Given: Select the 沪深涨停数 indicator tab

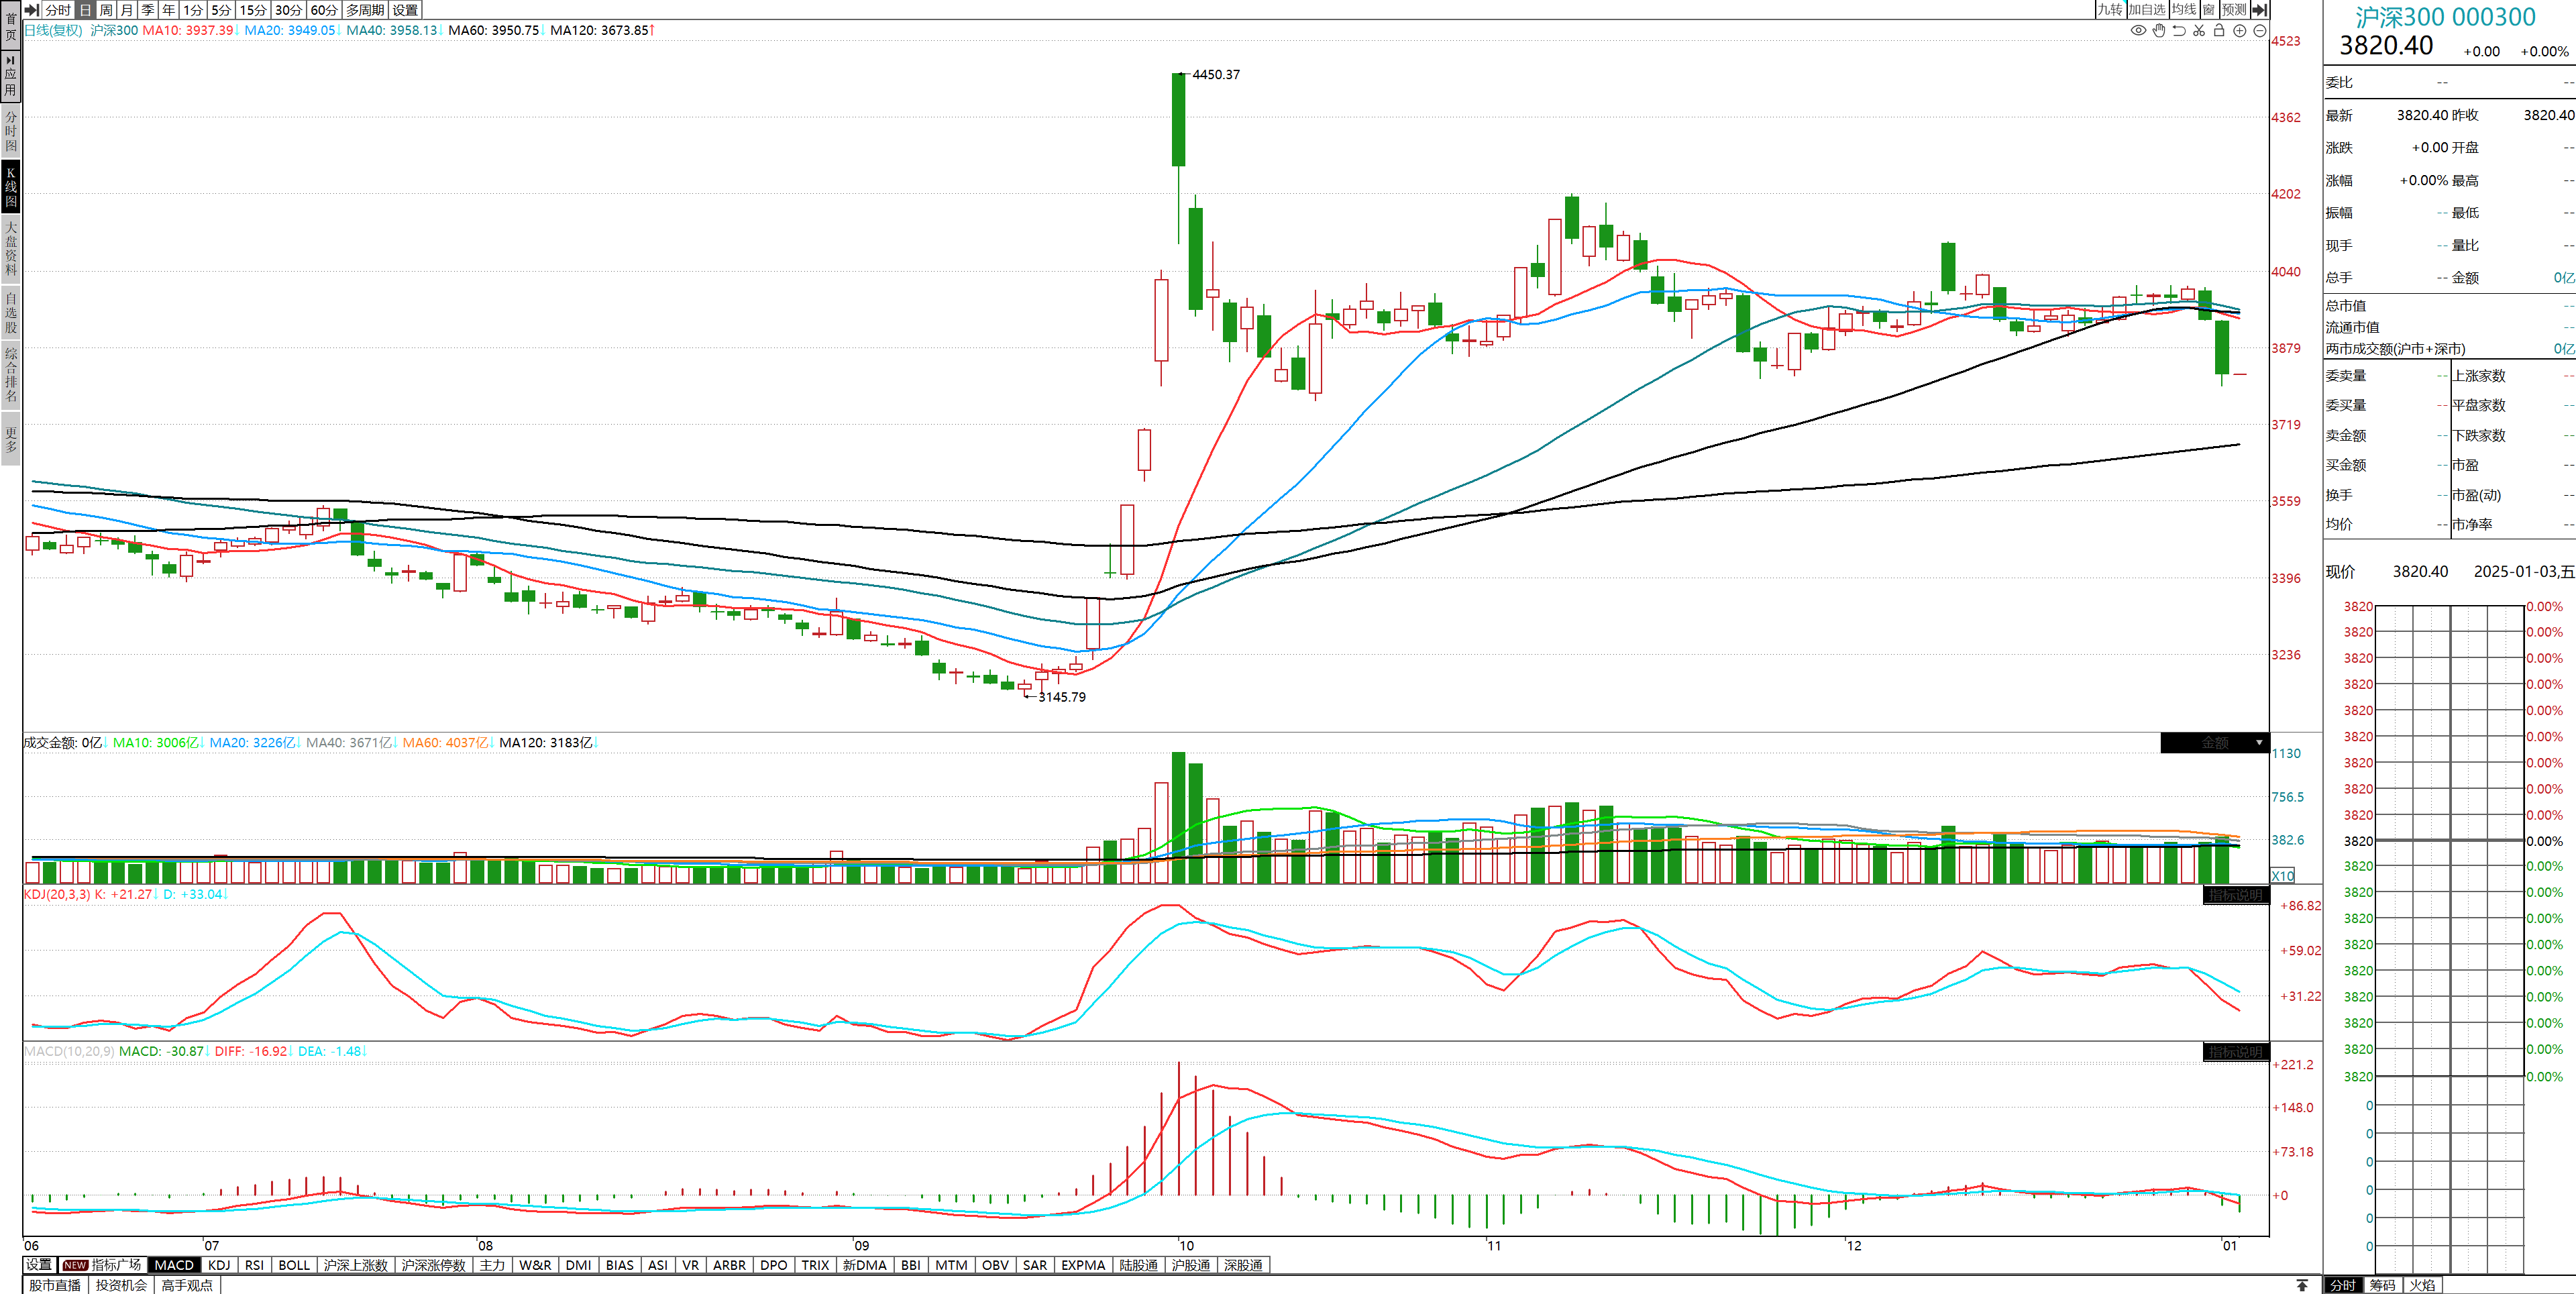Looking at the screenshot, I should coord(433,1265).
